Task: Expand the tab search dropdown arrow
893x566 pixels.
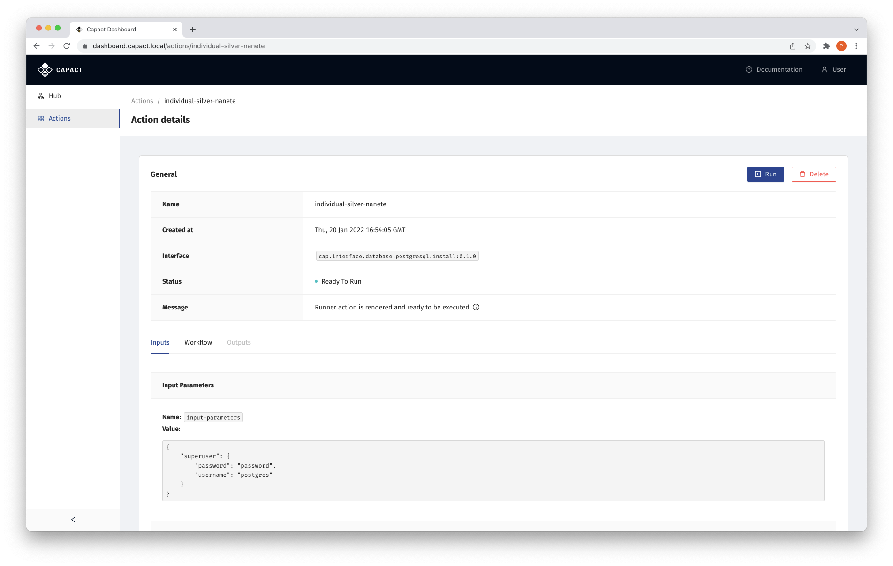Action: [x=856, y=30]
